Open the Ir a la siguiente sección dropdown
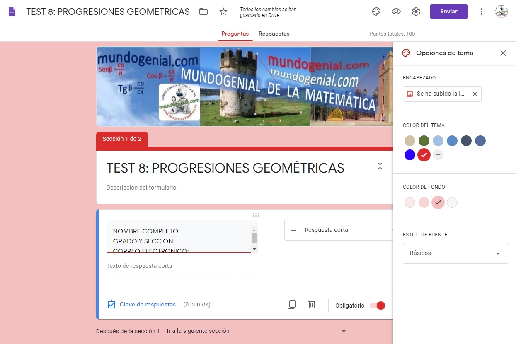The width and height of the screenshot is (516, 344). pyautogui.click(x=256, y=331)
